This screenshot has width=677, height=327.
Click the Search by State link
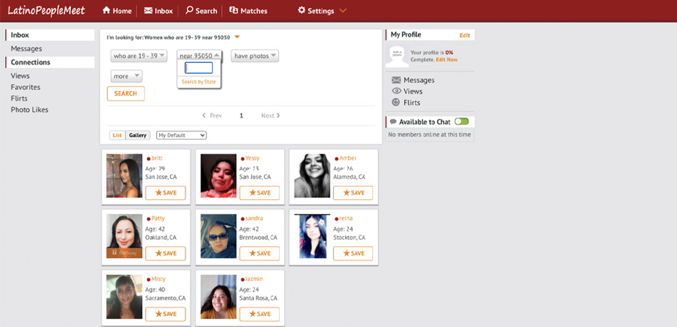[x=198, y=82]
